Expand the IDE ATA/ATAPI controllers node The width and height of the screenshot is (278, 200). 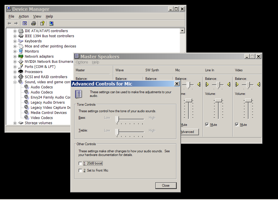point(15,31)
